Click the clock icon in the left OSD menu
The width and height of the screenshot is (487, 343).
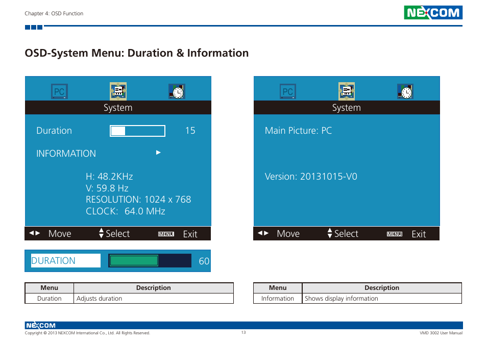[177, 91]
